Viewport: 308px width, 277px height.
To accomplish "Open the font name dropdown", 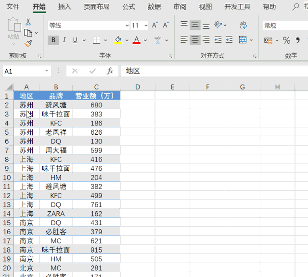I will [127, 25].
